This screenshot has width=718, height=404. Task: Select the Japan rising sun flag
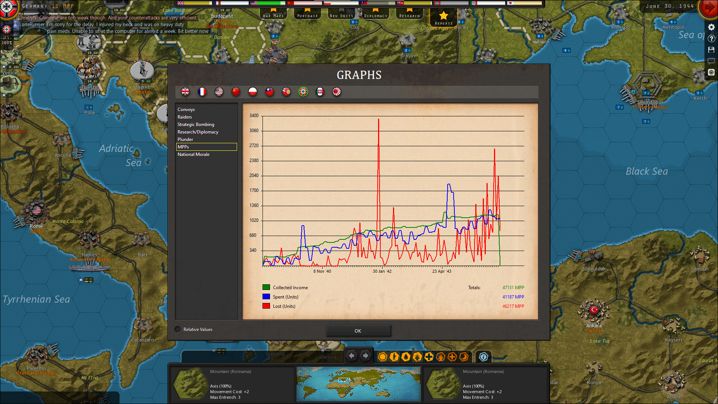point(337,92)
